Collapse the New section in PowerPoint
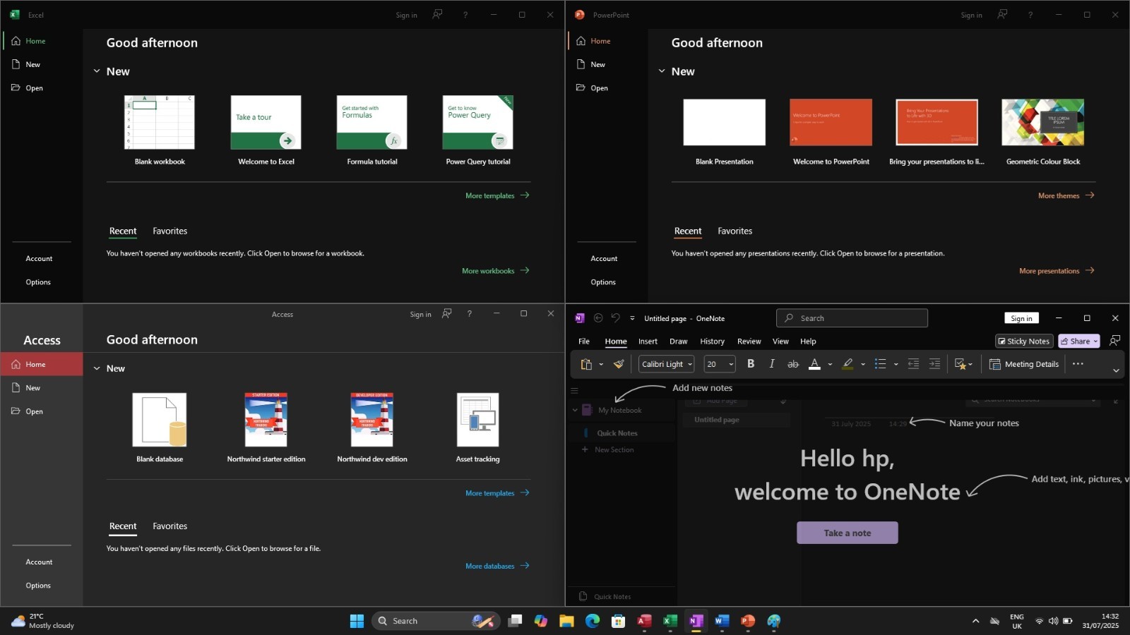Screen dimensions: 1130x635 [662, 71]
